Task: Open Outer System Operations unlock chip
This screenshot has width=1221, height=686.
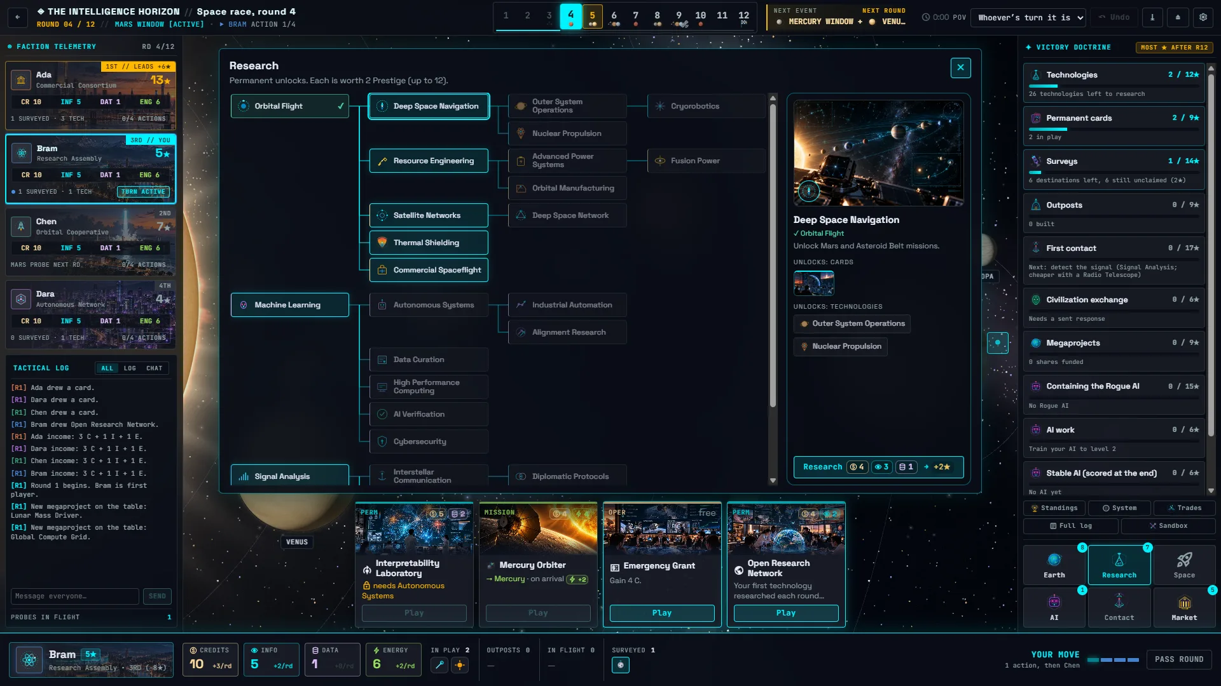Action: pos(852,323)
